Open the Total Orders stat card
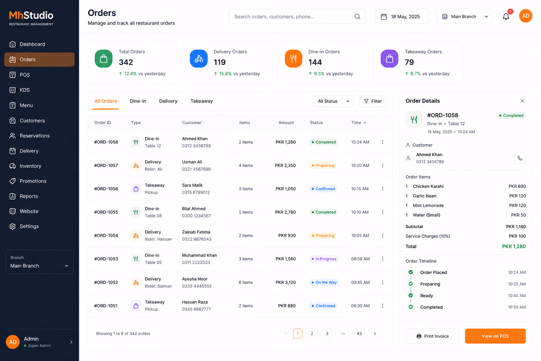Viewport: 541px width, 361px height. (x=132, y=63)
